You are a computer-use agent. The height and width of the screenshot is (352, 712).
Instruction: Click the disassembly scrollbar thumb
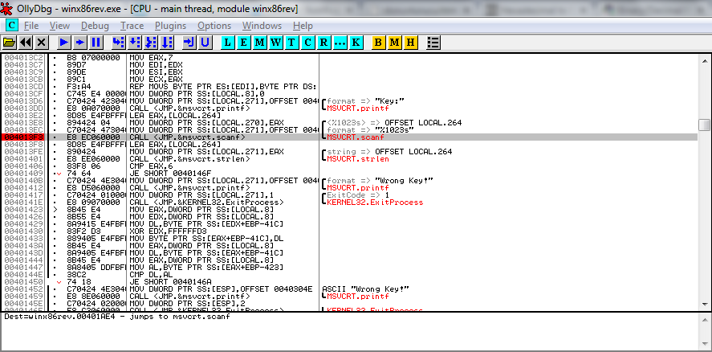[x=704, y=124]
